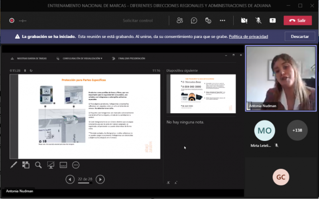Open more slideshow options ellipsis
319x199 pixels.
pos(76,165)
